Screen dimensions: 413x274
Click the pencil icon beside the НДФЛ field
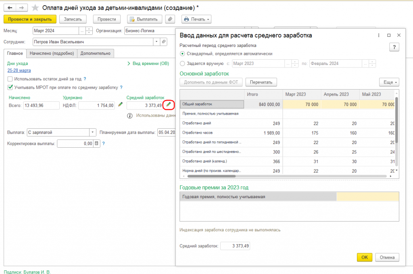120,105
